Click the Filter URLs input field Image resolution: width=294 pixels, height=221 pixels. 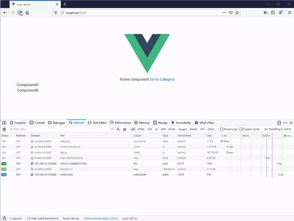[59, 129]
